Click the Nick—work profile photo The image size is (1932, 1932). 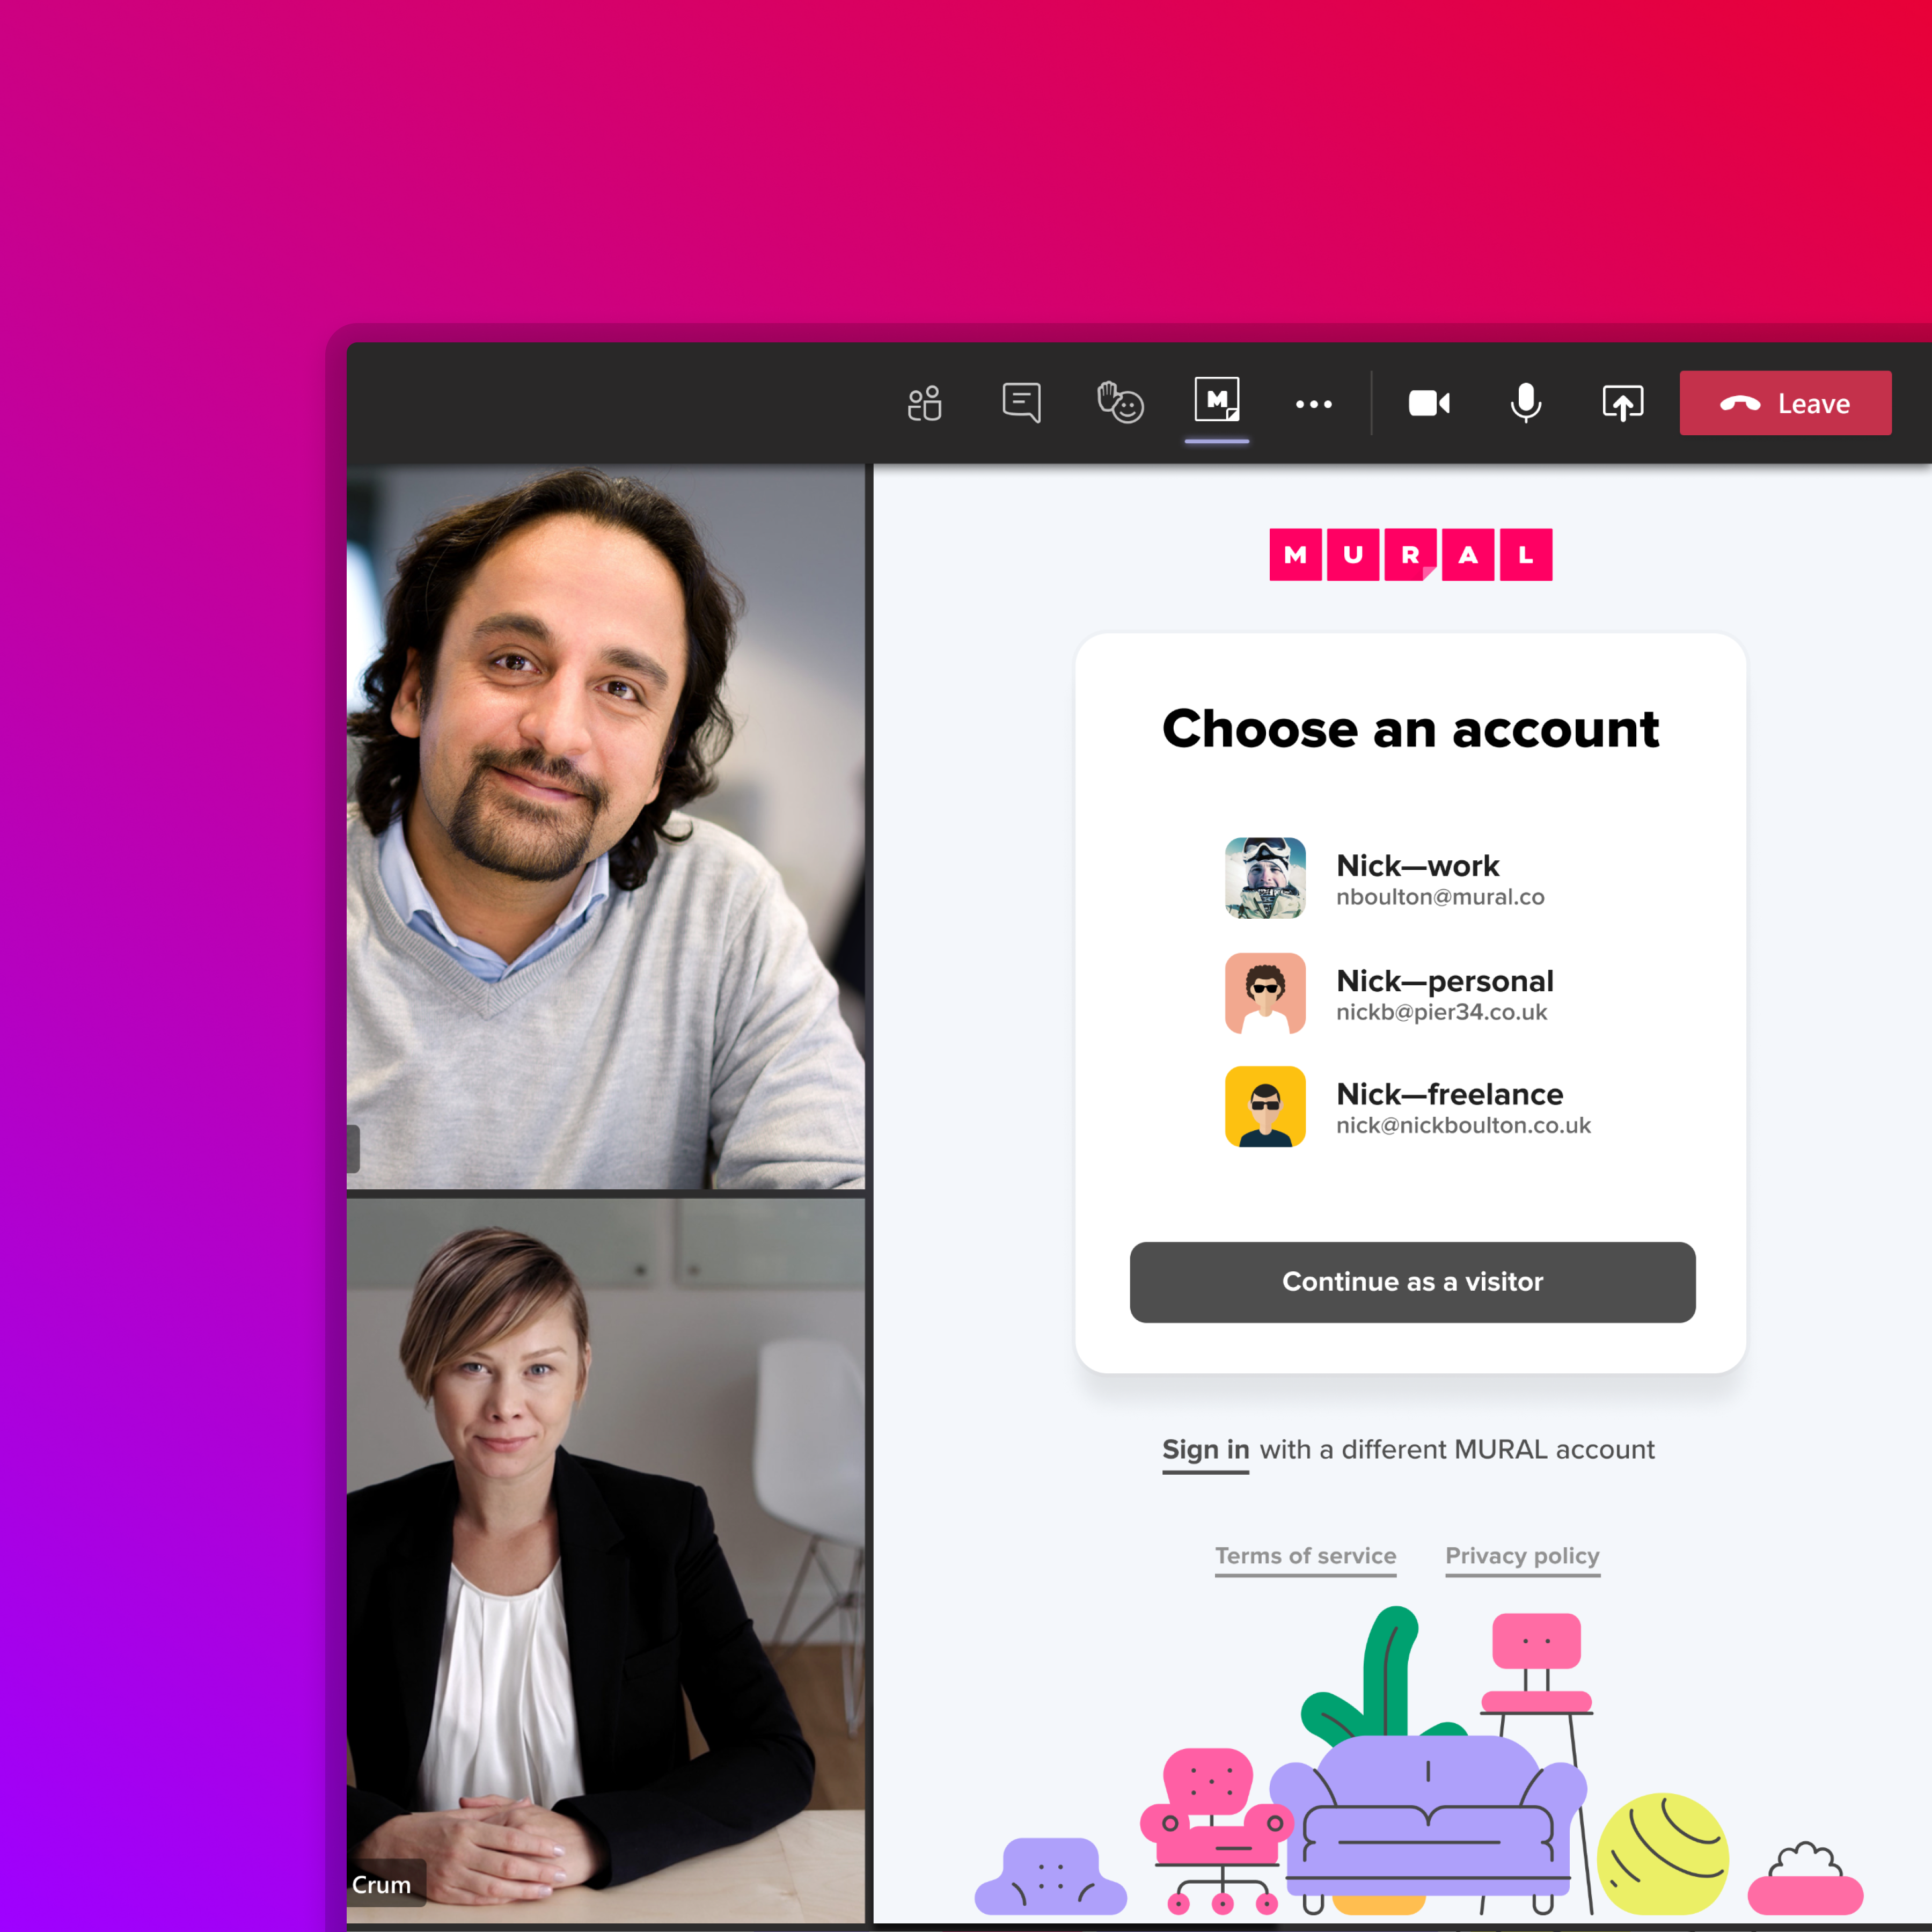pos(1265,878)
